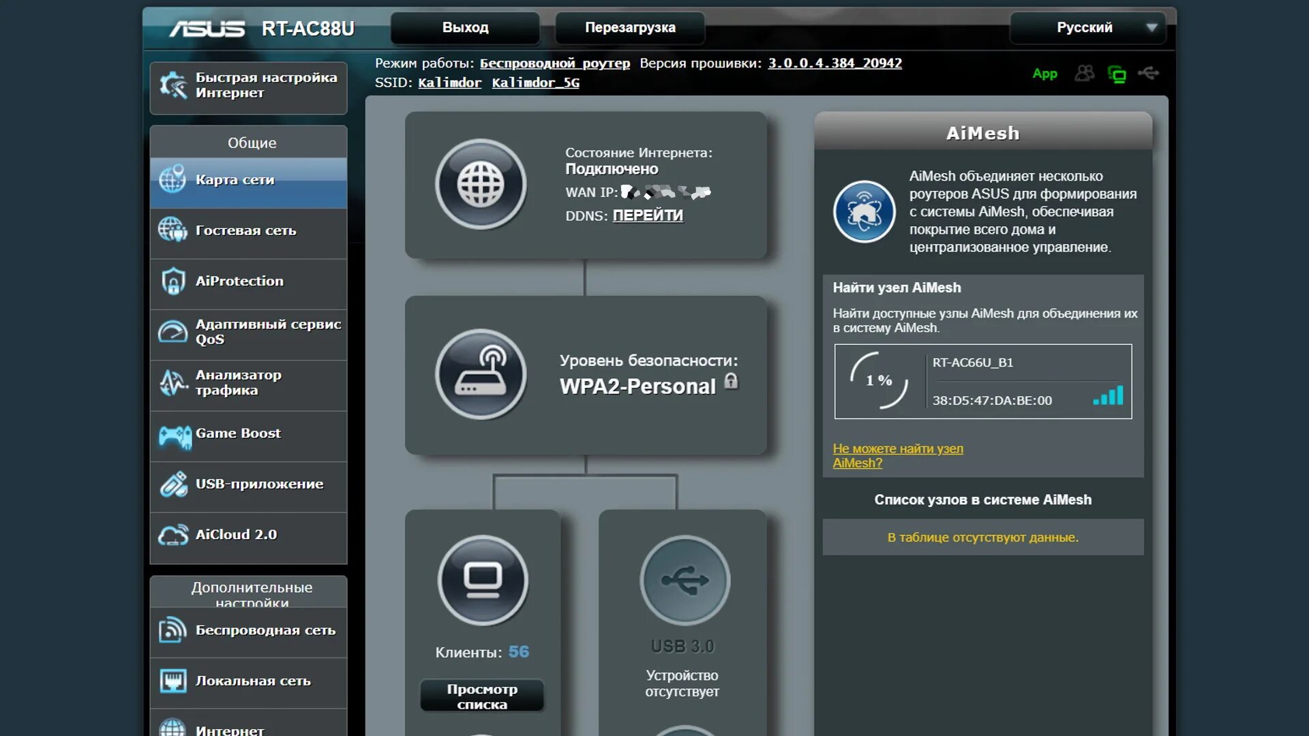
Task: Toggle the App status indicator
Action: tap(1045, 73)
